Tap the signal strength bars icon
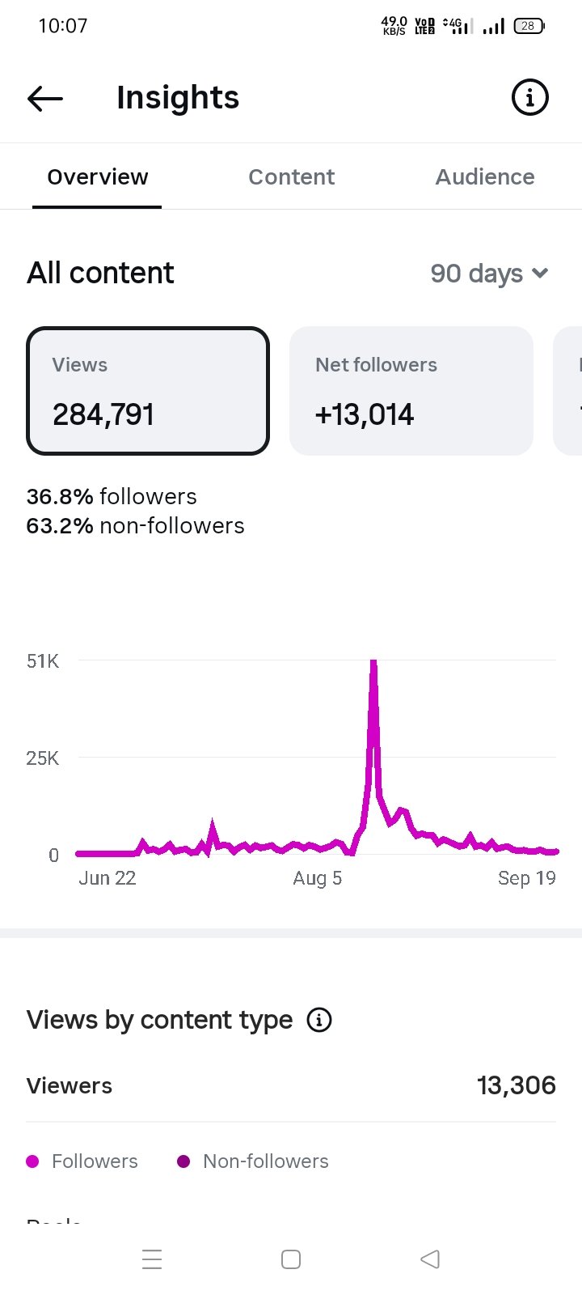 [x=494, y=27]
